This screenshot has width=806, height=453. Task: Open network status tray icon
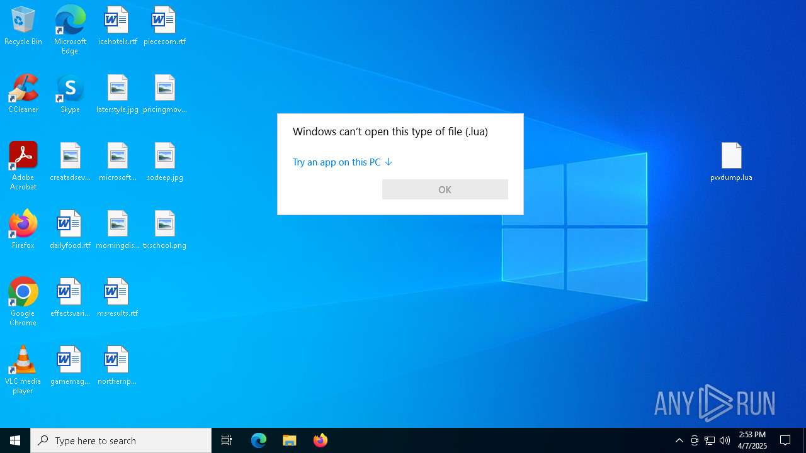[x=710, y=440]
